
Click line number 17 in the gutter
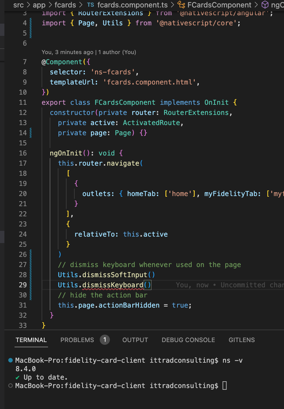[x=23, y=163]
